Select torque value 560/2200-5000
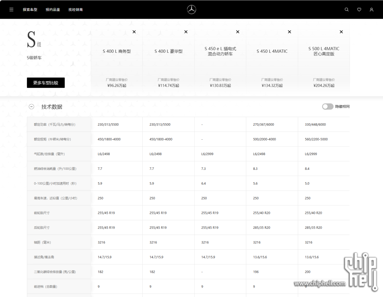 point(316,139)
